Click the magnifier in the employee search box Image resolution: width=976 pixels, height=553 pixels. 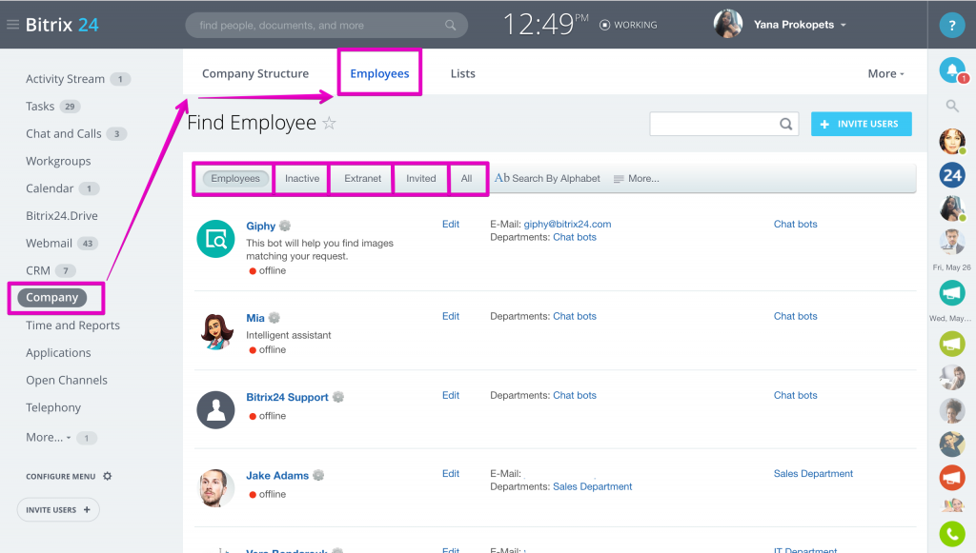(786, 125)
